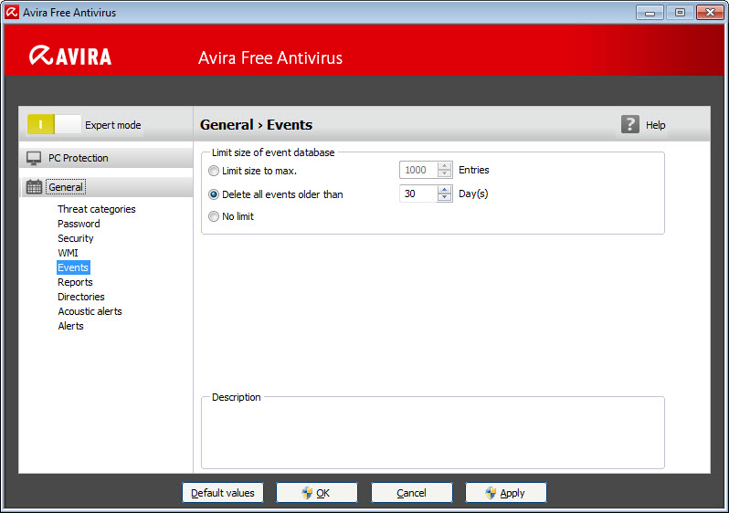The height and width of the screenshot is (513, 729).
Task: Increase the Day(s) value with up arrow
Action: 445,190
